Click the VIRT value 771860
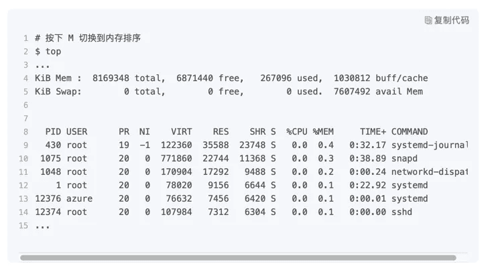490x266 pixels. point(176,159)
